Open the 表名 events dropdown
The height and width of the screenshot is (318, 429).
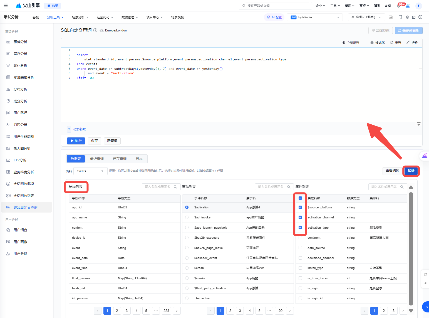coord(90,171)
